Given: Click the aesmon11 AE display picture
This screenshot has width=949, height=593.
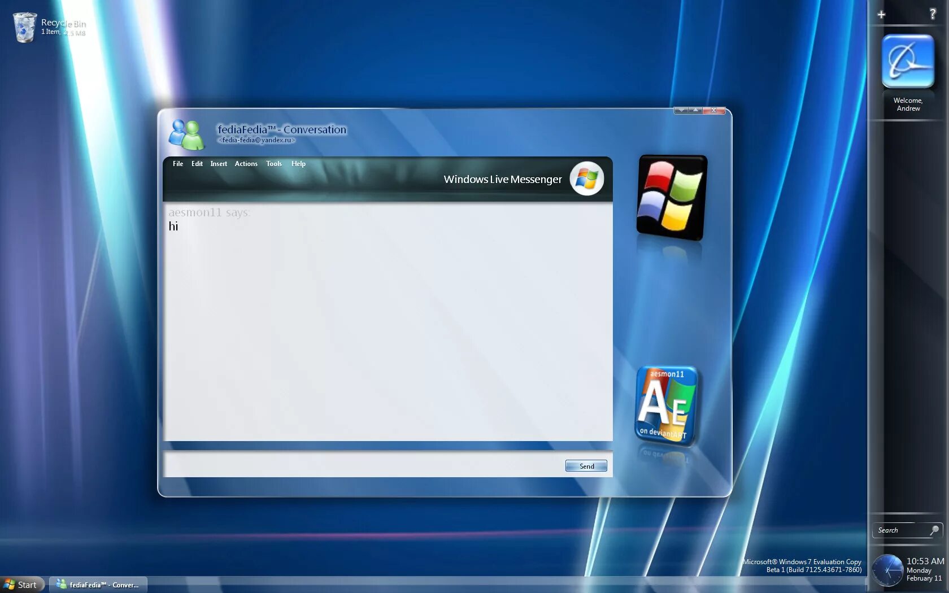Looking at the screenshot, I should click(x=666, y=405).
